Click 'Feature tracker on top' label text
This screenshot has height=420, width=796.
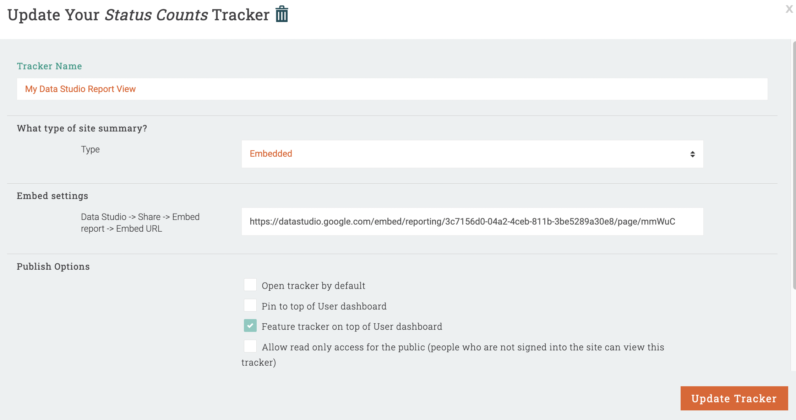coord(351,327)
